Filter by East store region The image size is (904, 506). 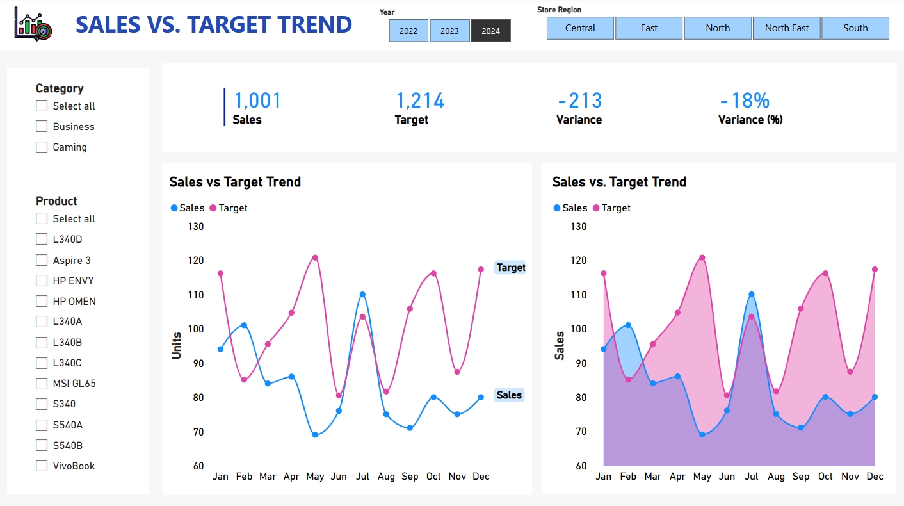[649, 28]
